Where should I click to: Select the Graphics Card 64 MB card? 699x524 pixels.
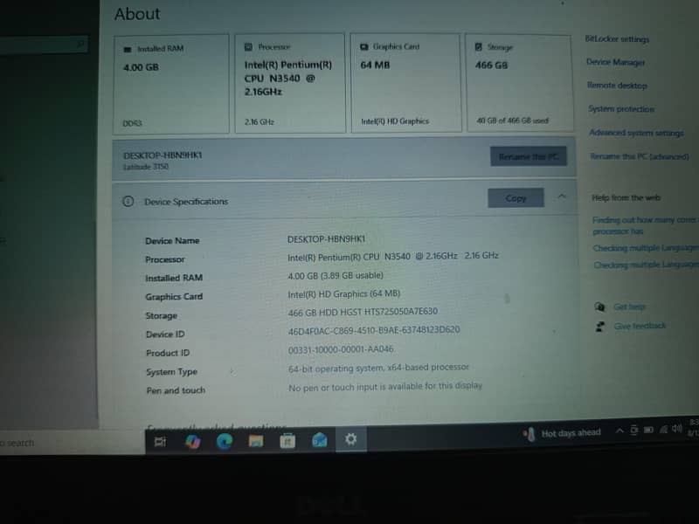(405, 83)
